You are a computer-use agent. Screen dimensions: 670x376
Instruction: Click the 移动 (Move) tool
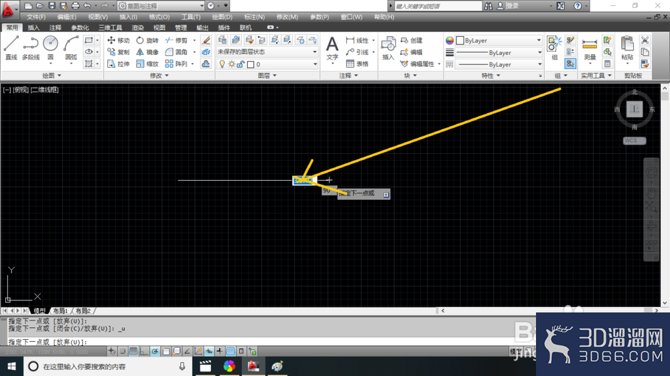[x=119, y=40]
